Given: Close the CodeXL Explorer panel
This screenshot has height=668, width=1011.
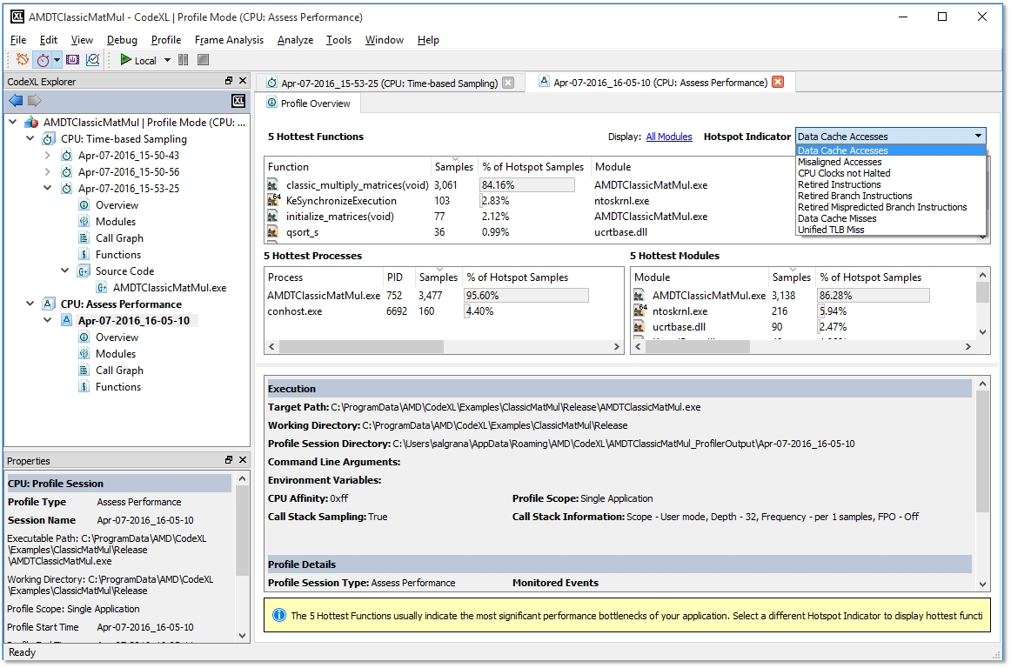Looking at the screenshot, I should coord(243,81).
